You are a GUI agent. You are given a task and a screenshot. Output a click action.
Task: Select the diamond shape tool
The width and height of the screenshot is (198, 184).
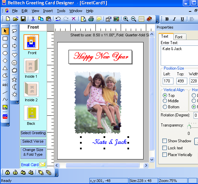pos(5,61)
